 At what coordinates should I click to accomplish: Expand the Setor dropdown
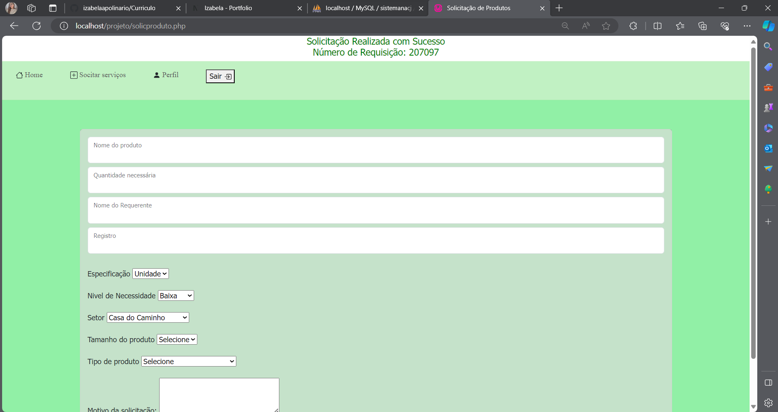coord(148,318)
